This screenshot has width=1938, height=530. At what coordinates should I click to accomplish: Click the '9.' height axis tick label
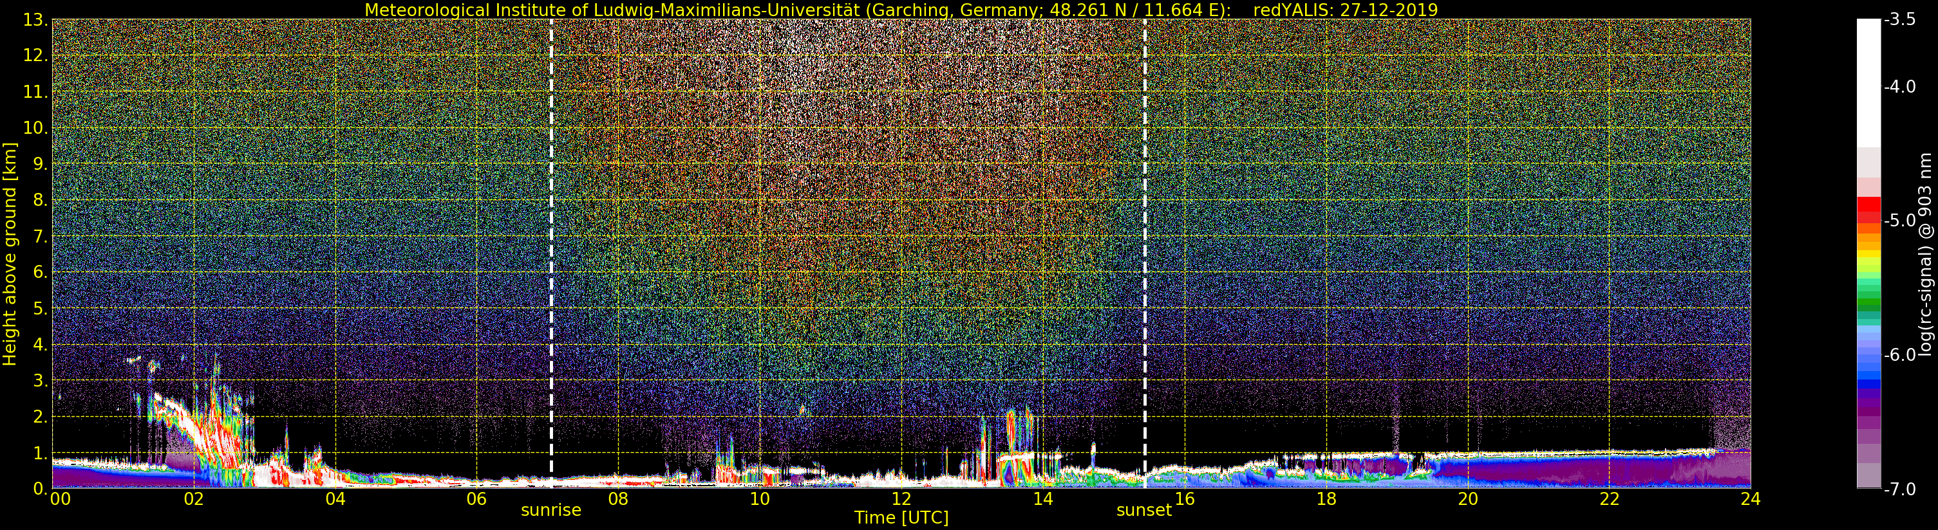coord(40,164)
